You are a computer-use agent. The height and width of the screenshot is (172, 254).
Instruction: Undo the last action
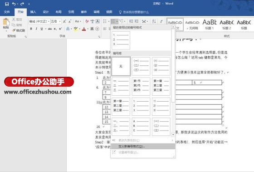pos(14,4)
